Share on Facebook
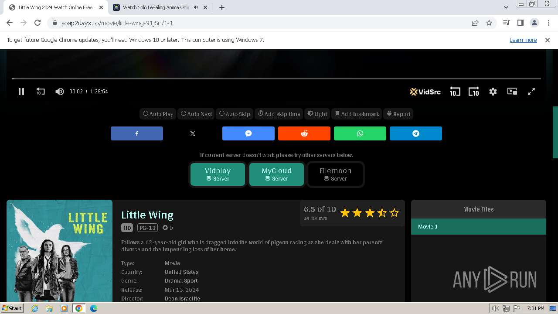Image resolution: width=558 pixels, height=314 pixels. coord(137,133)
